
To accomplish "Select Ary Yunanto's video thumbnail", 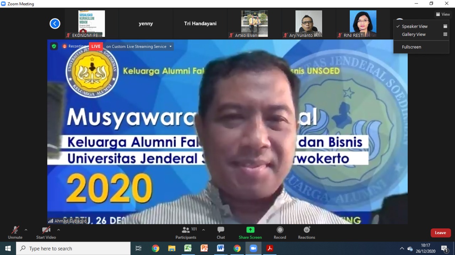I will [309, 23].
